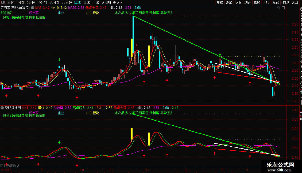Switch to the 分时 intraday tab
This screenshot has width=302, height=173.
[x=11, y=2]
